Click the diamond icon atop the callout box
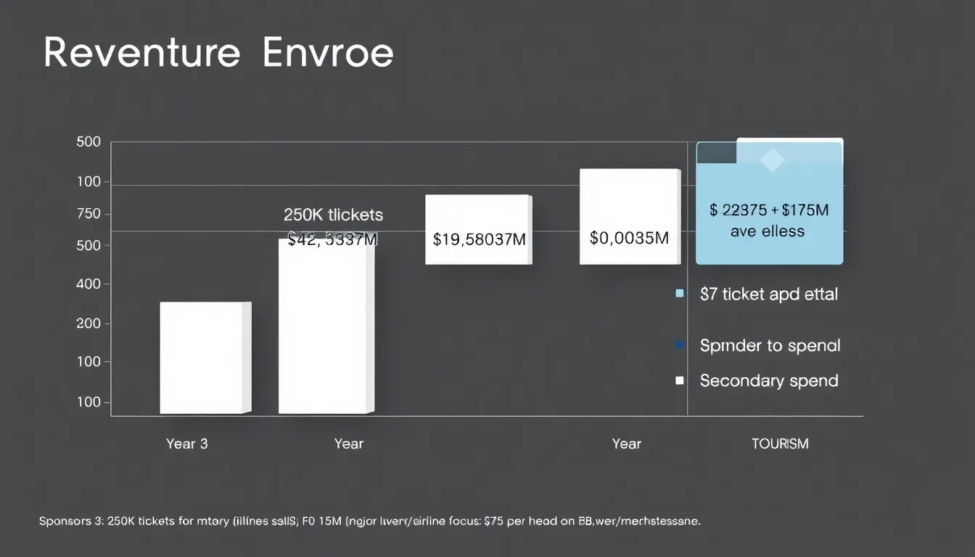975x557 pixels. pyautogui.click(x=771, y=161)
